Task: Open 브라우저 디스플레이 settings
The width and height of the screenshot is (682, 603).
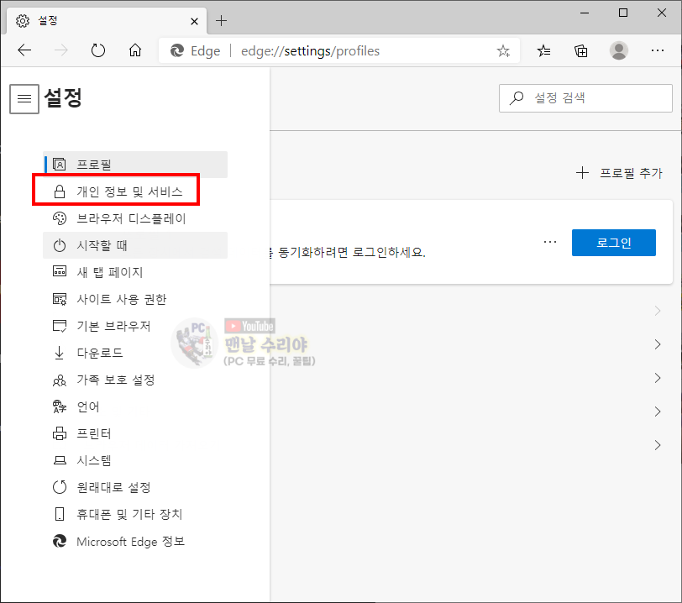Action: coord(135,218)
